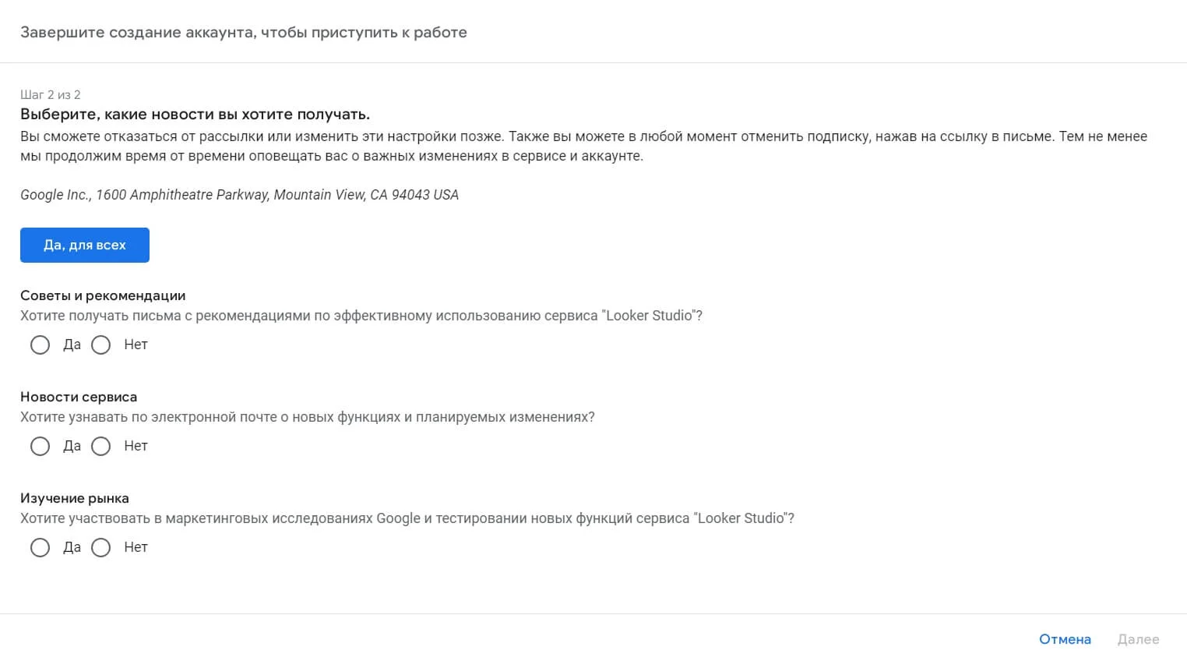Viewport: 1187px width, 661px height.
Task: Click the 'Советы и рекомендации' section heading
Action: click(103, 295)
